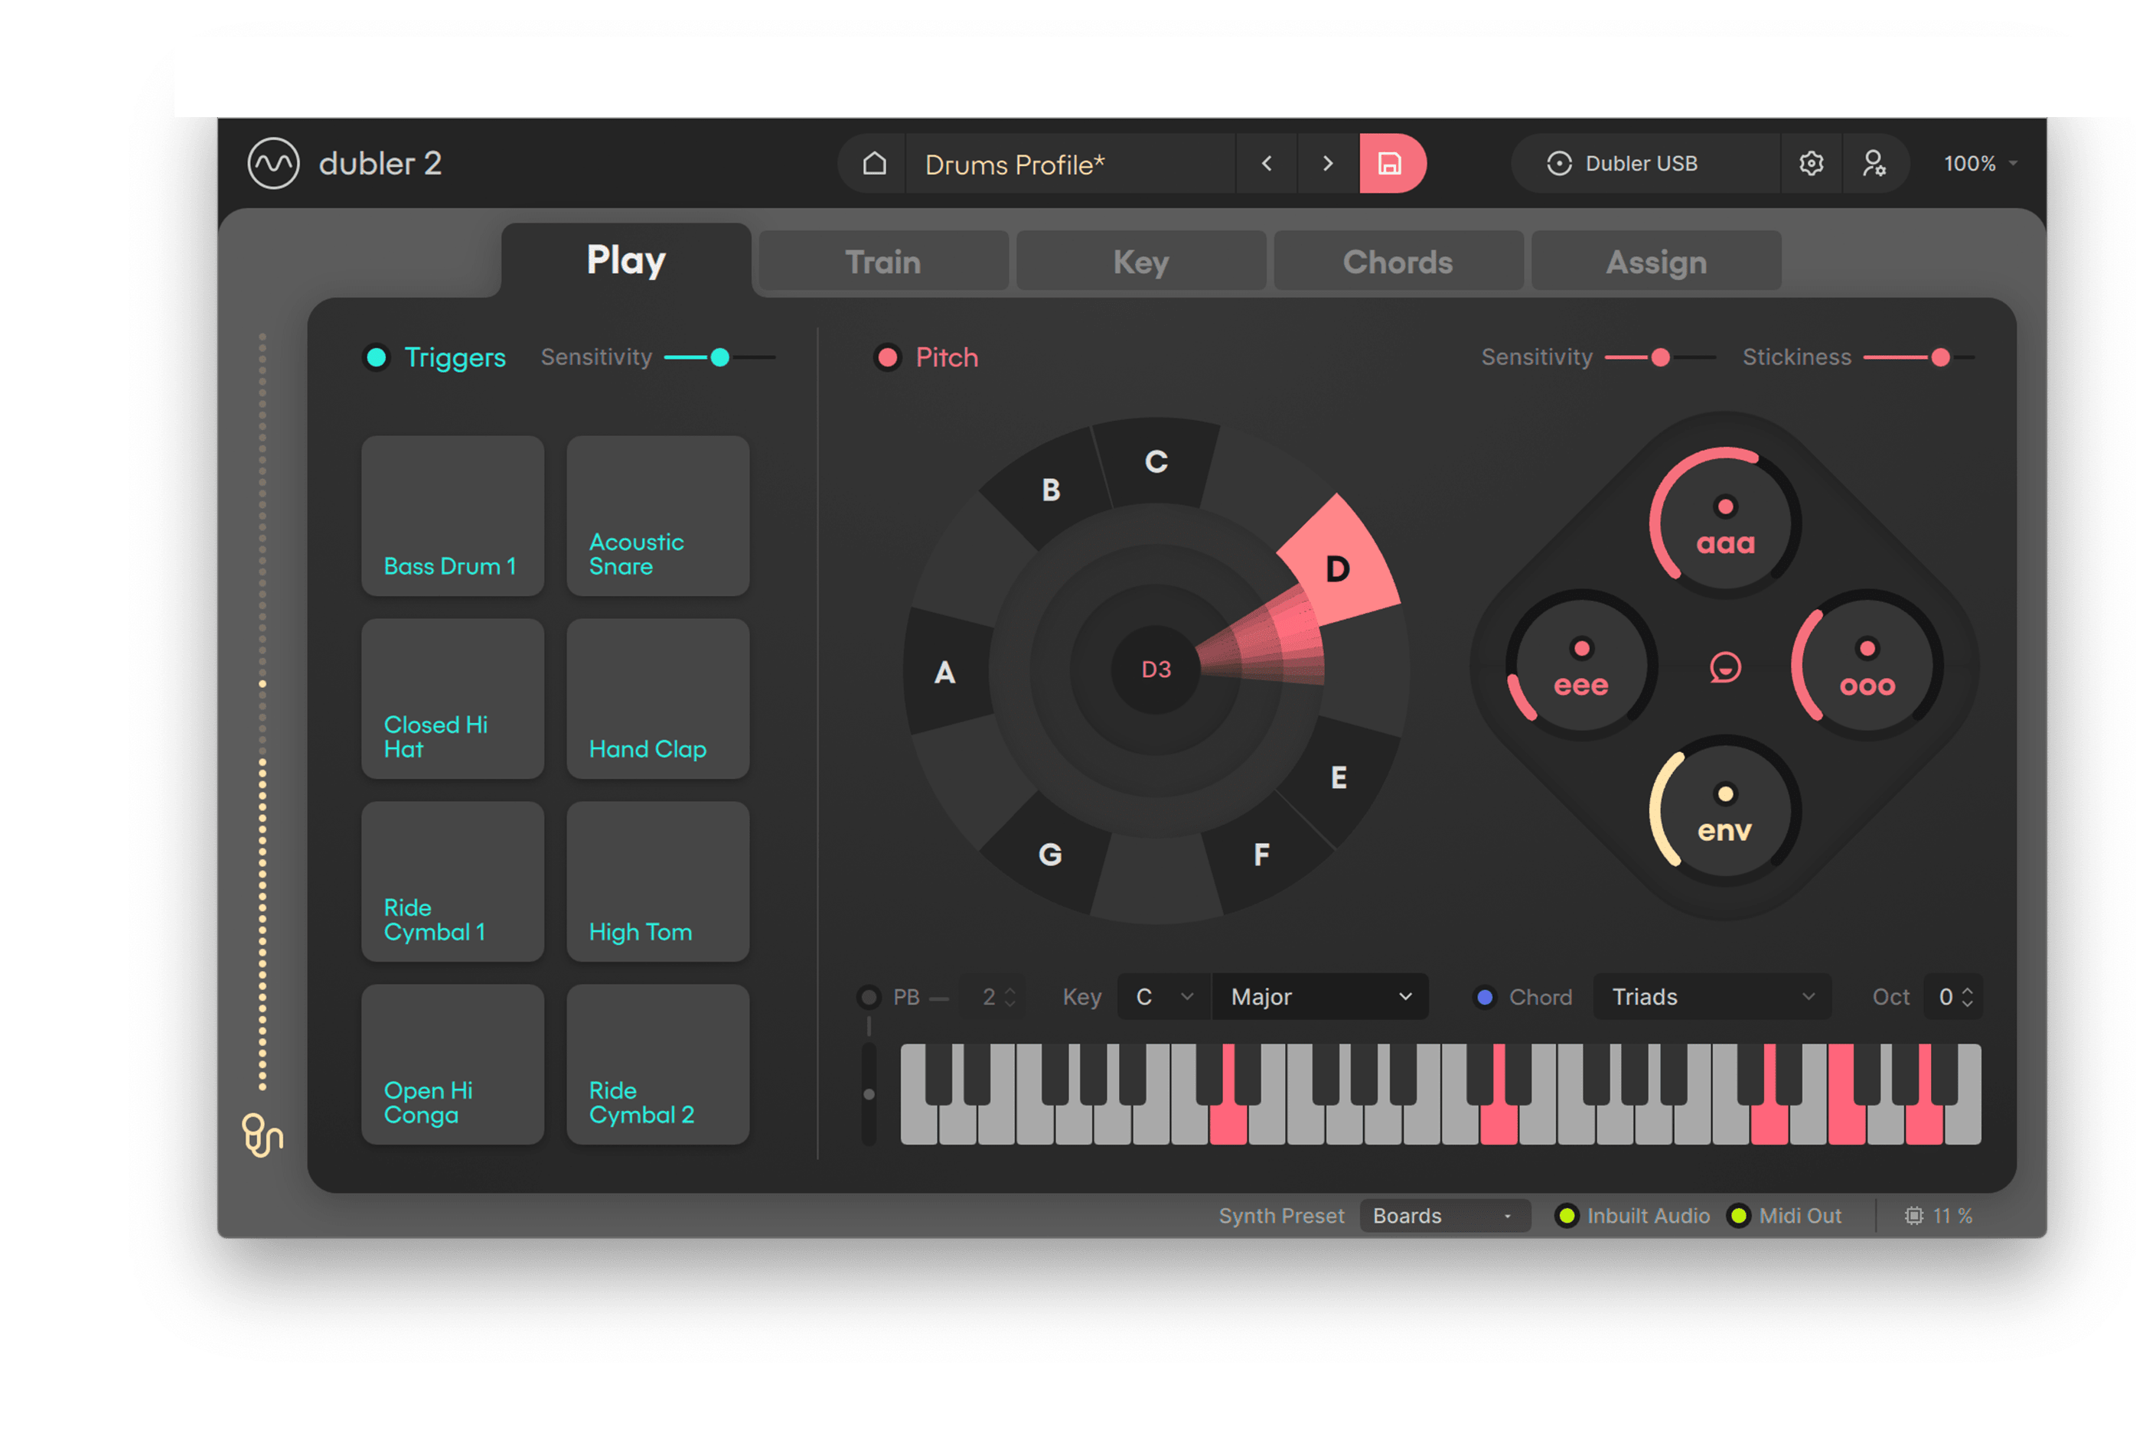
Task: Trigger the Bass Drum 1 pad
Action: (x=453, y=516)
